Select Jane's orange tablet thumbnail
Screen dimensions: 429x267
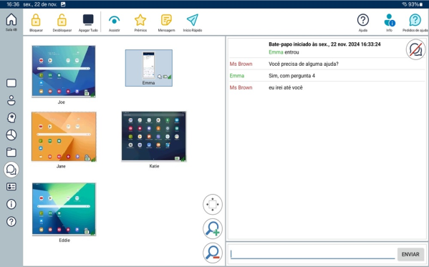pyautogui.click(x=64, y=137)
